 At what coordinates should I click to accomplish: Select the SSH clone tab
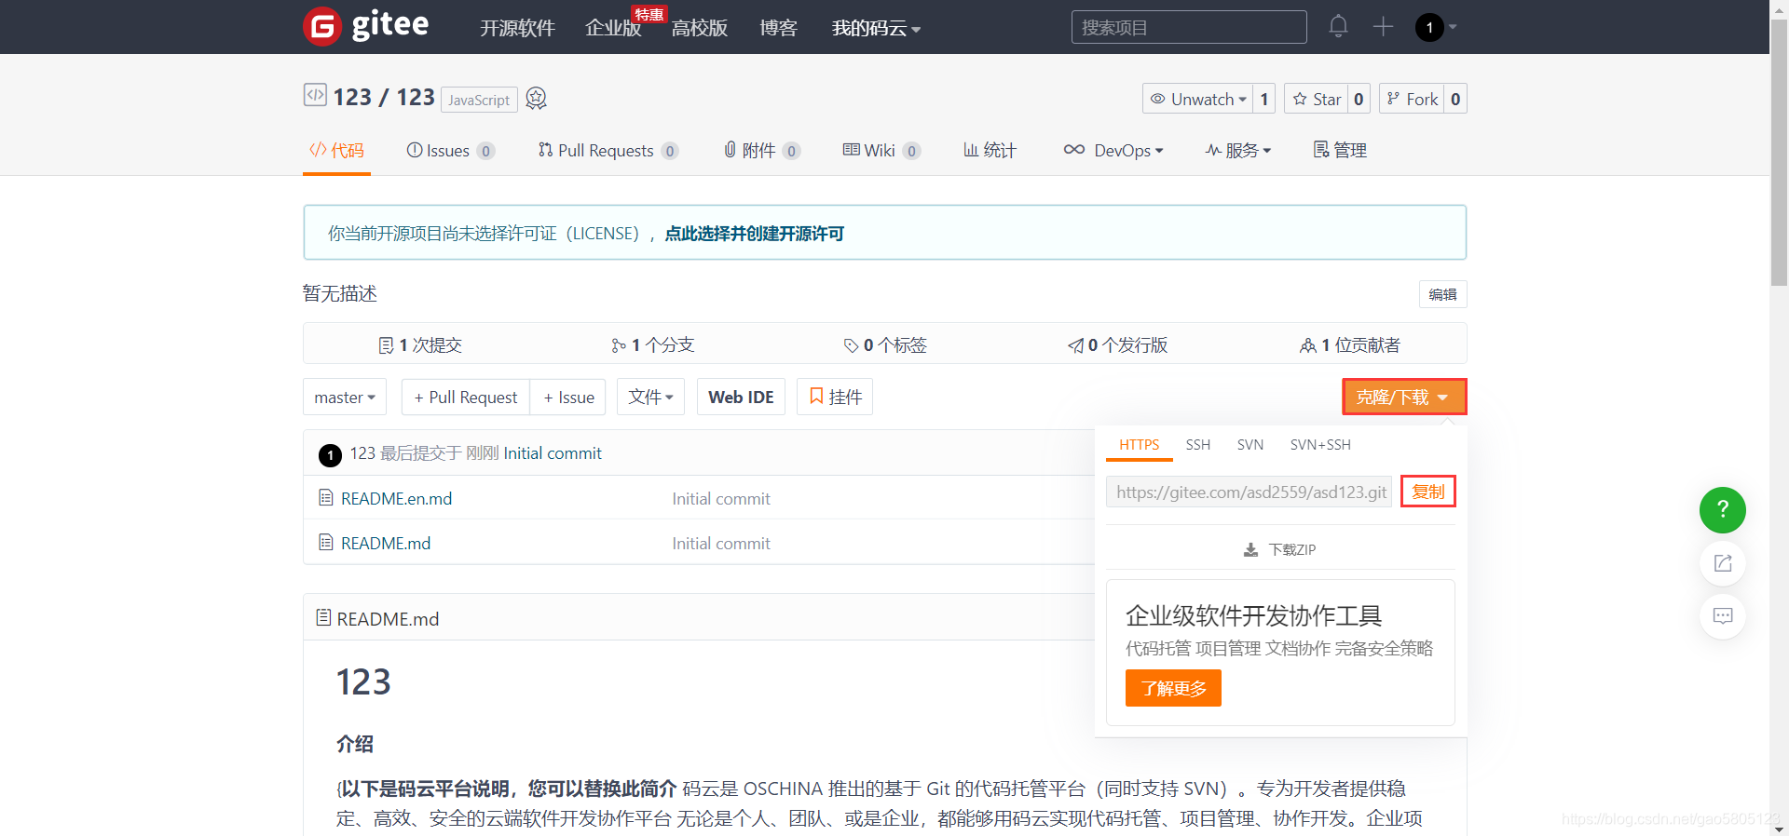[1198, 445]
